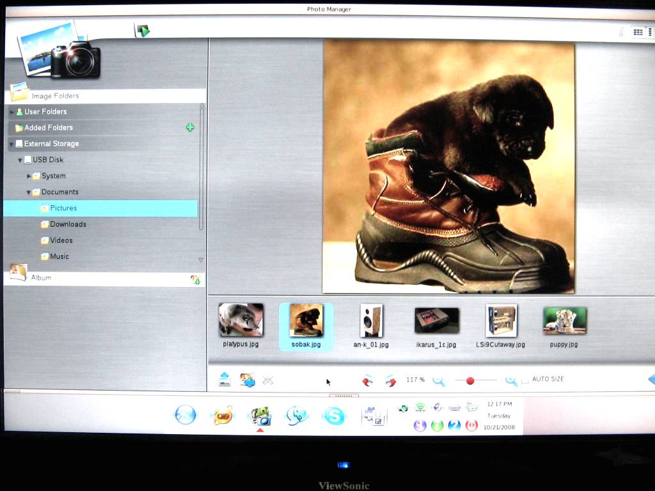
Task: Select the puppy.jpg thumbnail
Action: pyautogui.click(x=564, y=327)
